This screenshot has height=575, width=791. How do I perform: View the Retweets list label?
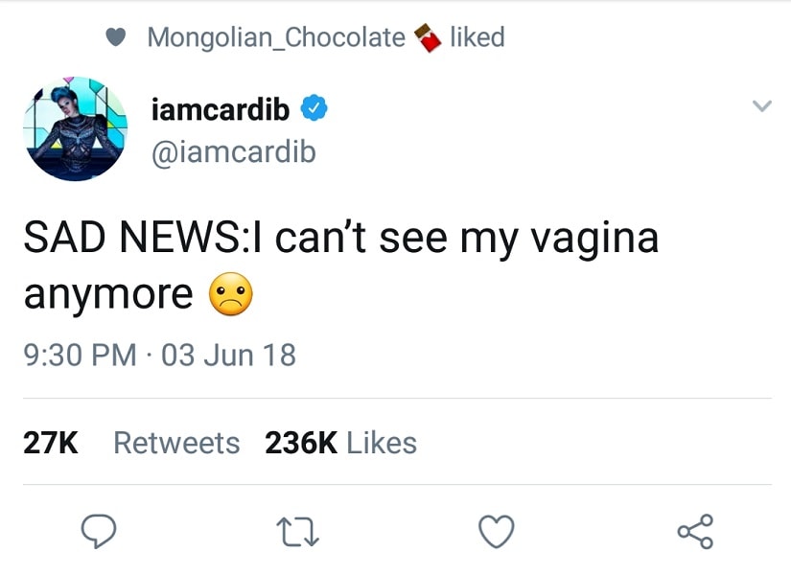(x=176, y=443)
